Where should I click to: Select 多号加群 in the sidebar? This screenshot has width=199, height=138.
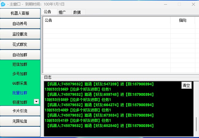pos(20,74)
